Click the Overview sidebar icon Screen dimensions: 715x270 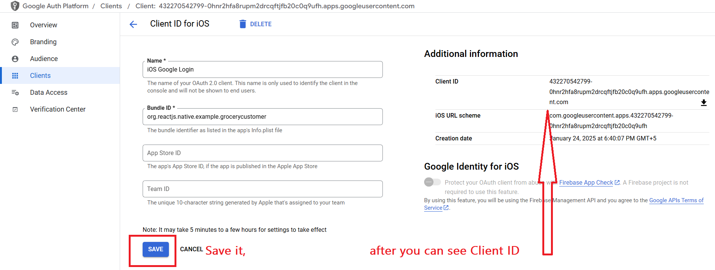15,25
